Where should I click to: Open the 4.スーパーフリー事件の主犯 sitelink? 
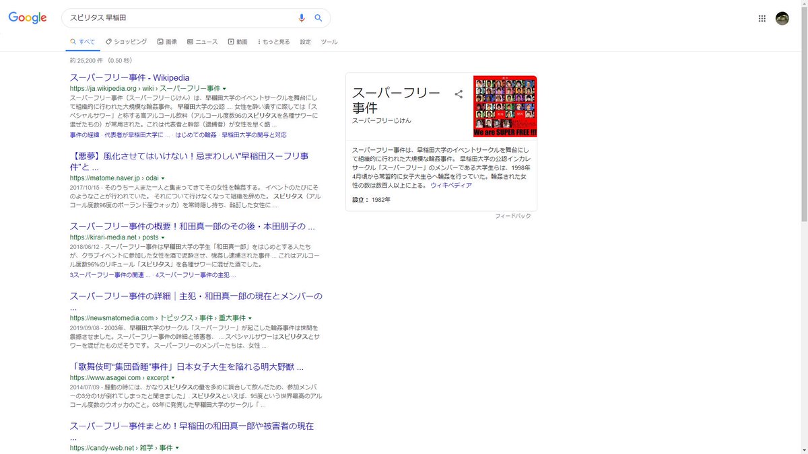197,275
